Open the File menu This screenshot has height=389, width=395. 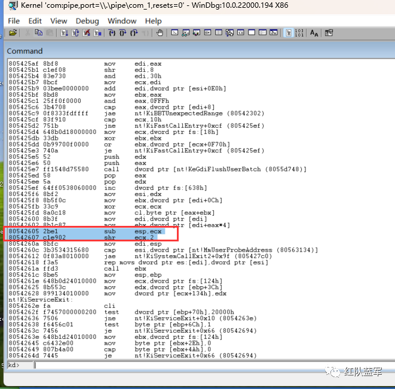(14, 21)
